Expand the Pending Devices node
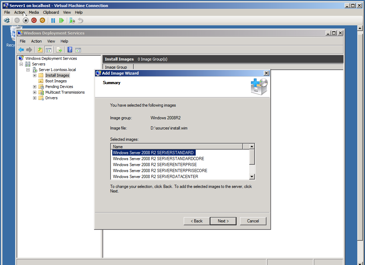365x265 pixels. tap(34, 87)
